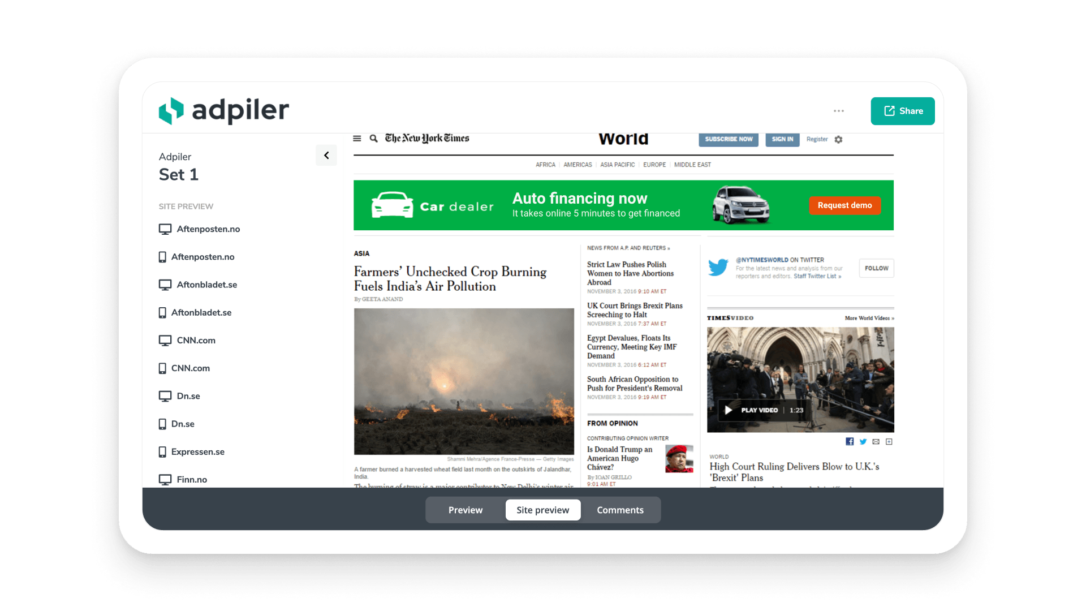Click the Facebook share icon under the Times video

850,441
